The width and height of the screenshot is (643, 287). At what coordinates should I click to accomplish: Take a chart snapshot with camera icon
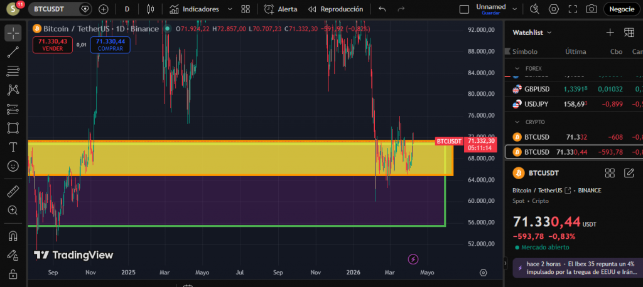point(591,9)
